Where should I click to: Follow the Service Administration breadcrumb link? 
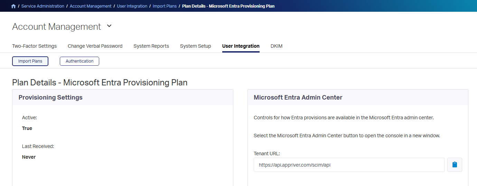[43, 6]
